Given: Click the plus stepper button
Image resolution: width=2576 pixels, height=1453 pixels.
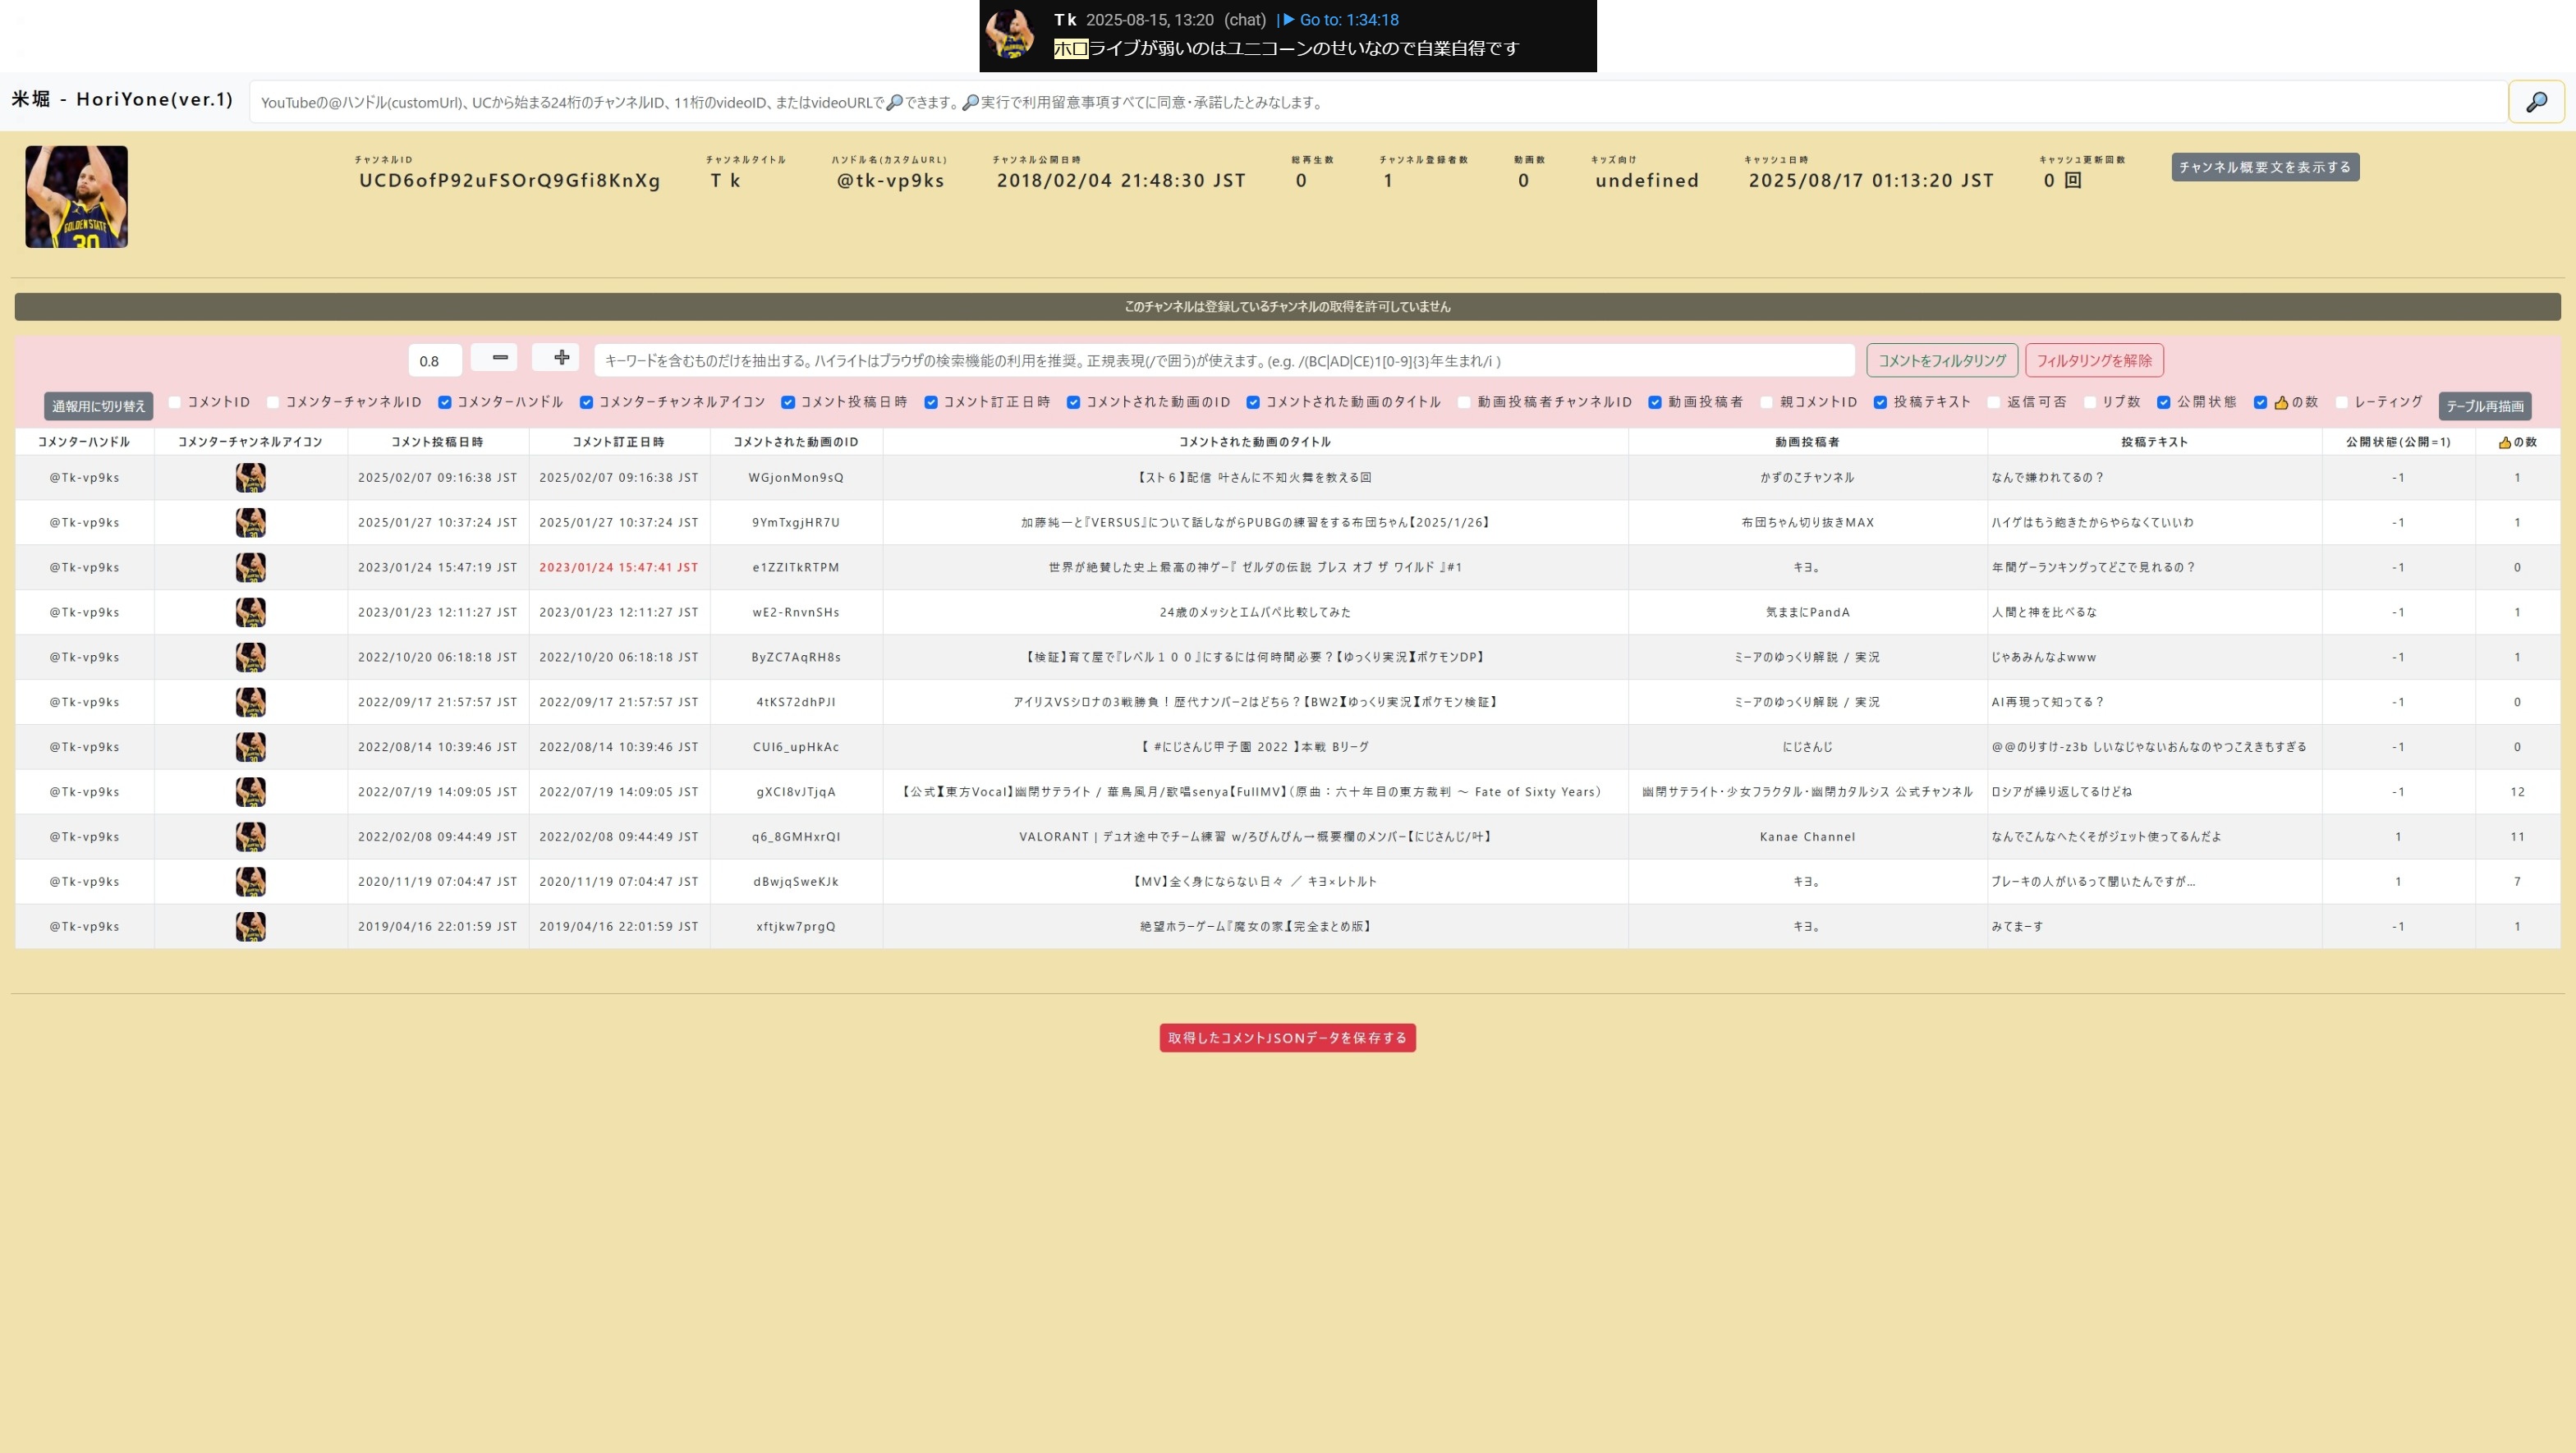Looking at the screenshot, I should tap(560, 358).
